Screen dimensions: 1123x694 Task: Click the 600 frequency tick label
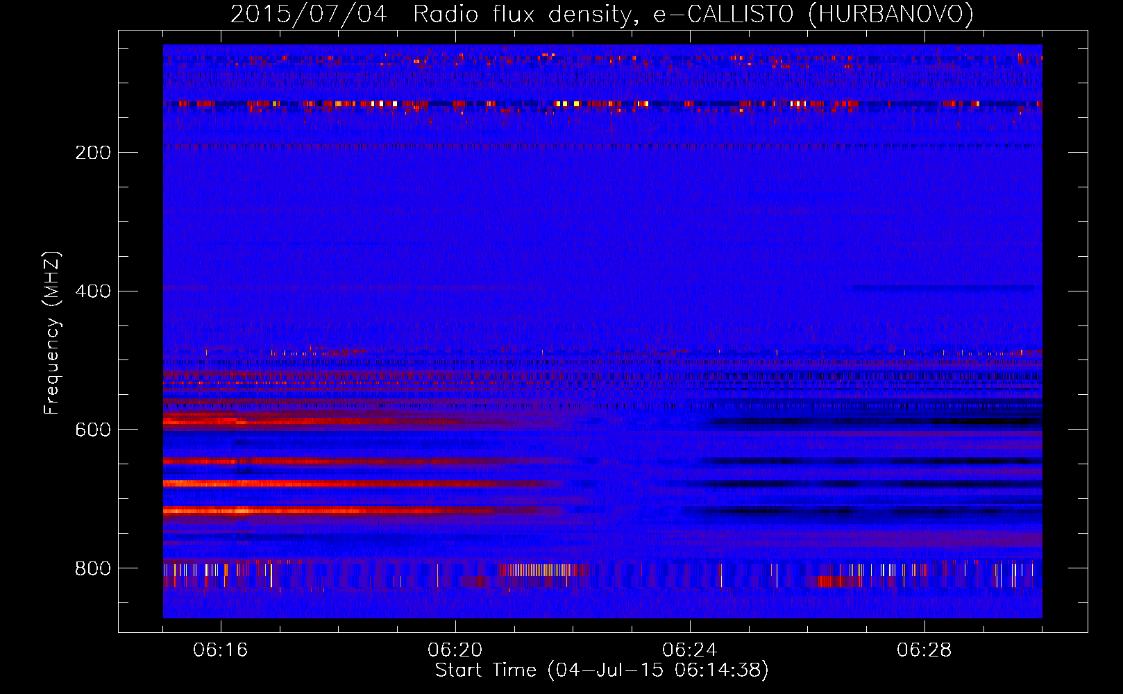[x=93, y=430]
